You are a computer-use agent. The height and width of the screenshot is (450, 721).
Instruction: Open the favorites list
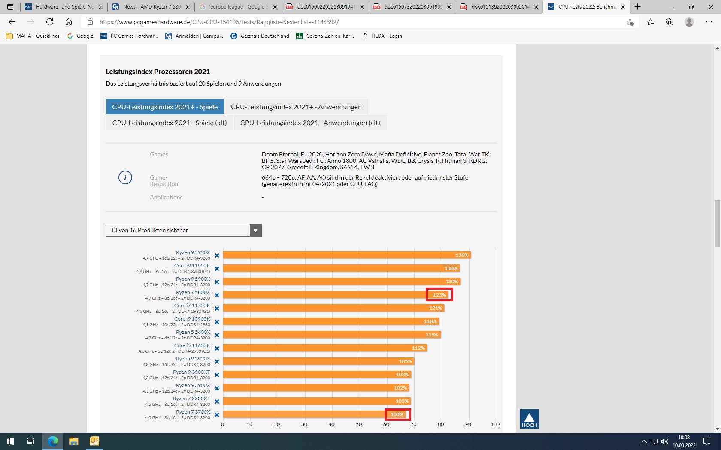pyautogui.click(x=651, y=22)
